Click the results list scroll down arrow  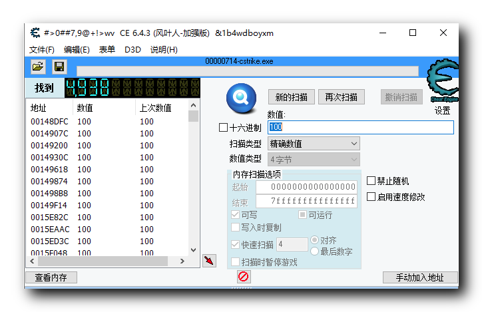[193, 250]
